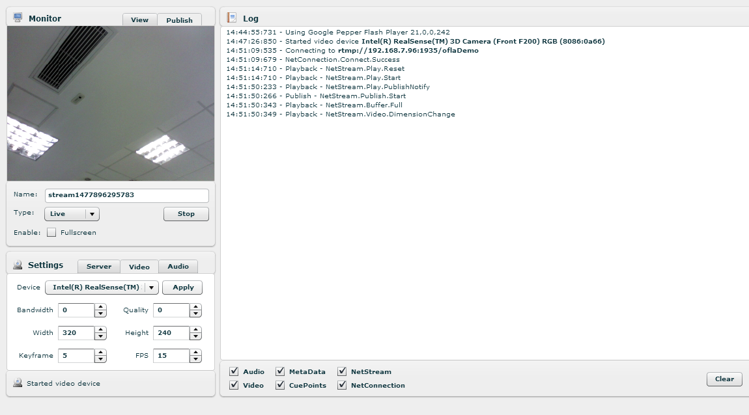Click the FPS input field
This screenshot has height=415, width=749.
171,356
